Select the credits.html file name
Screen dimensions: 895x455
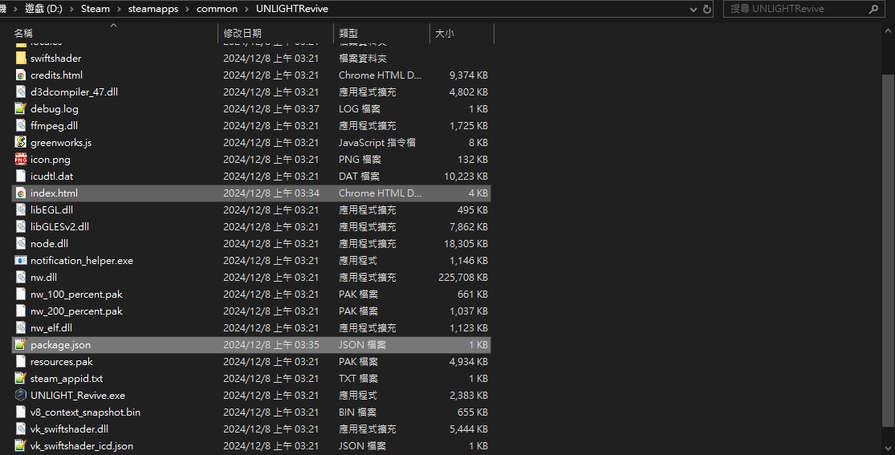56,75
